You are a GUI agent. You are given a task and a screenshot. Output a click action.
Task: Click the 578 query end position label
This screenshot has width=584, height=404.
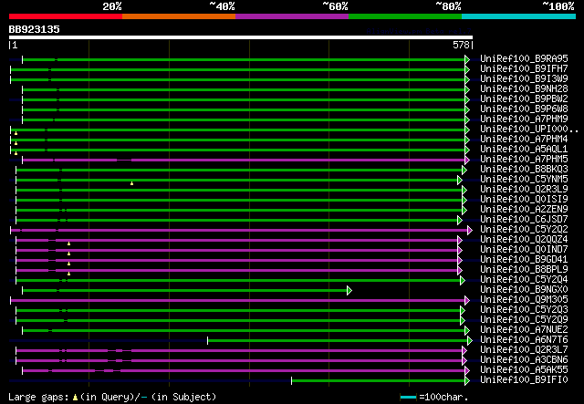pos(461,45)
